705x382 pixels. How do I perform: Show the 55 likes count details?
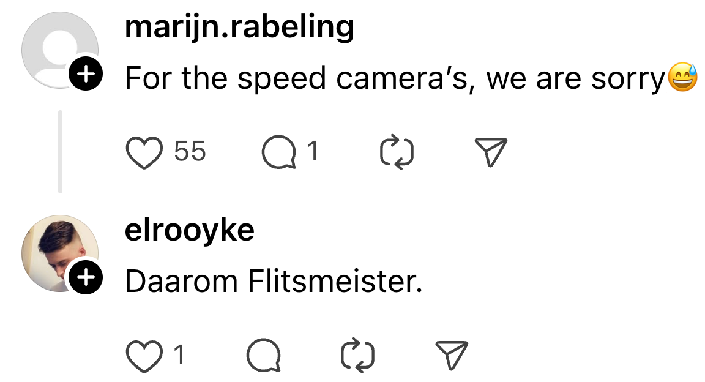[190, 151]
